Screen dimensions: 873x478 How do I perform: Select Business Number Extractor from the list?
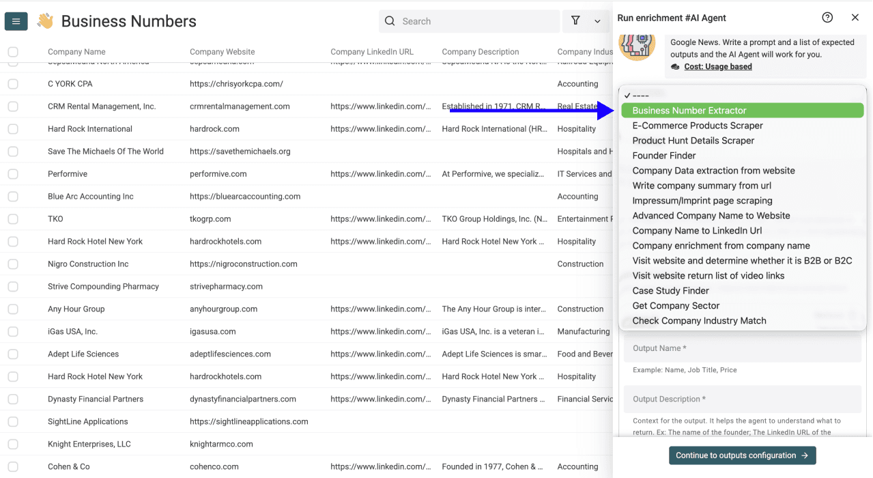point(688,110)
